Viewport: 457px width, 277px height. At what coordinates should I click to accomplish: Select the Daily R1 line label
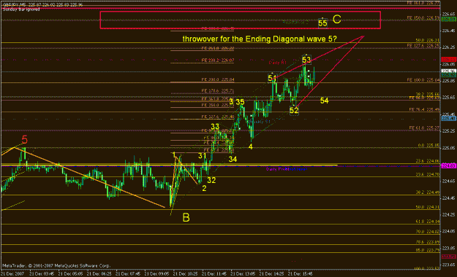277,63
